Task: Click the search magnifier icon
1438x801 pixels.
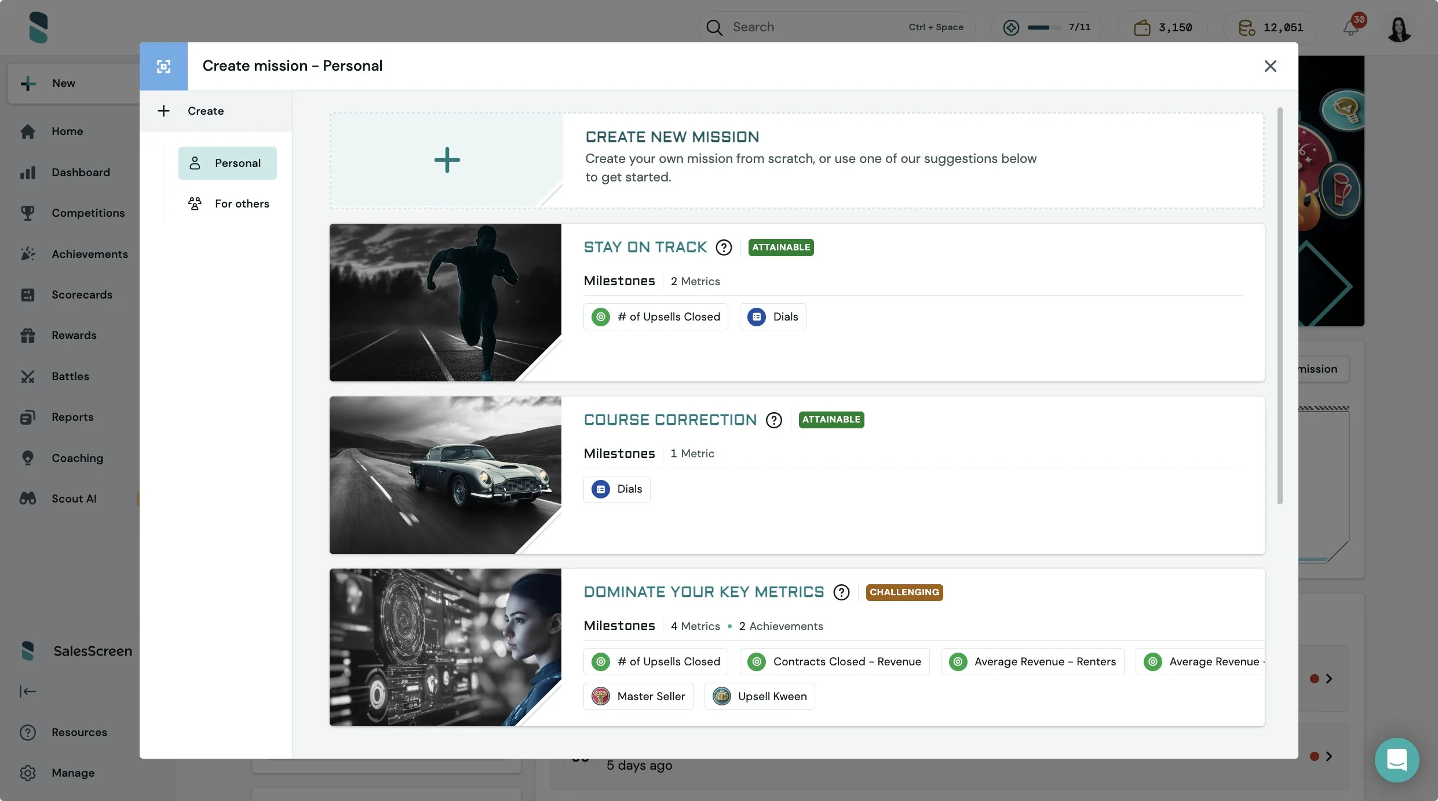Action: [714, 27]
